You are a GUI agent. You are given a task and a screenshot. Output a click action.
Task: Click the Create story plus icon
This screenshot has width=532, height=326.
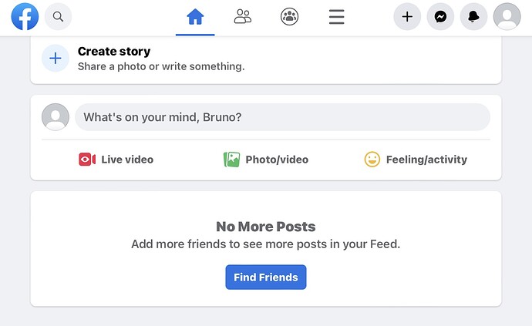55,58
